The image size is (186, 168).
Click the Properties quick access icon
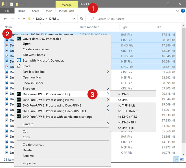pos(11,4)
